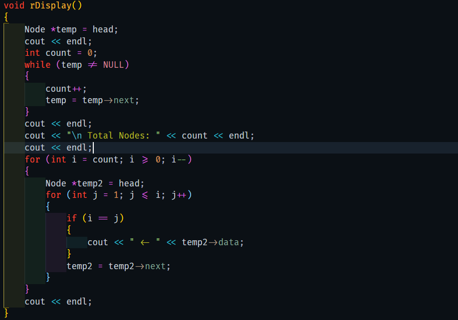The height and width of the screenshot is (320, 458).
Task: Click the final closing brace of rDisplay
Action: tap(5, 313)
